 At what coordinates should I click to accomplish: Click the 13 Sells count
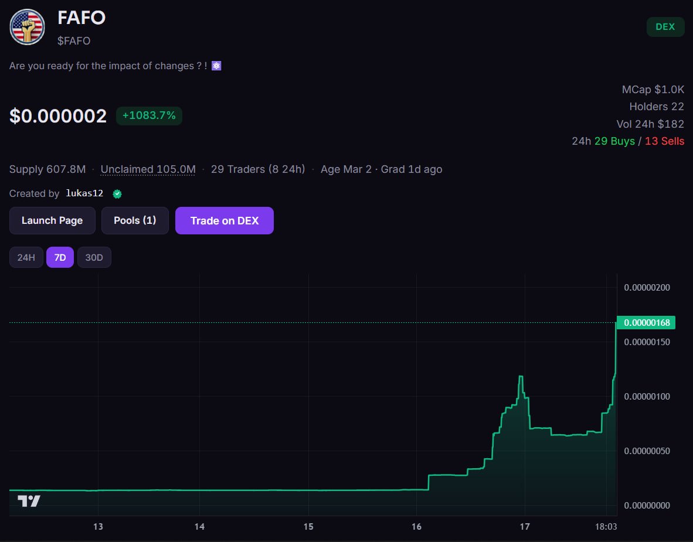(x=664, y=141)
